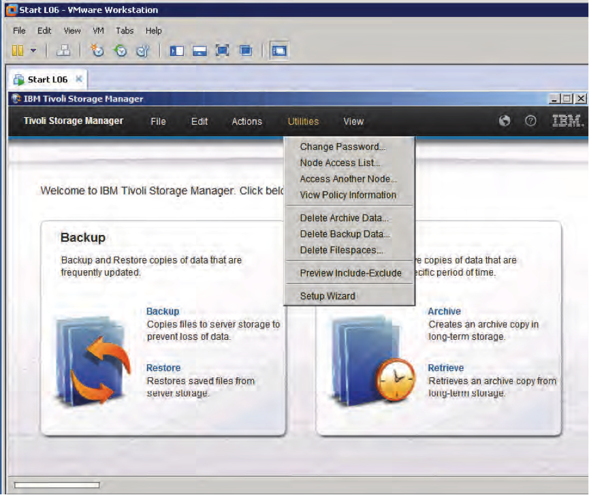
Task: Click the Unity mode toolbar icon
Action: pyautogui.click(x=246, y=50)
